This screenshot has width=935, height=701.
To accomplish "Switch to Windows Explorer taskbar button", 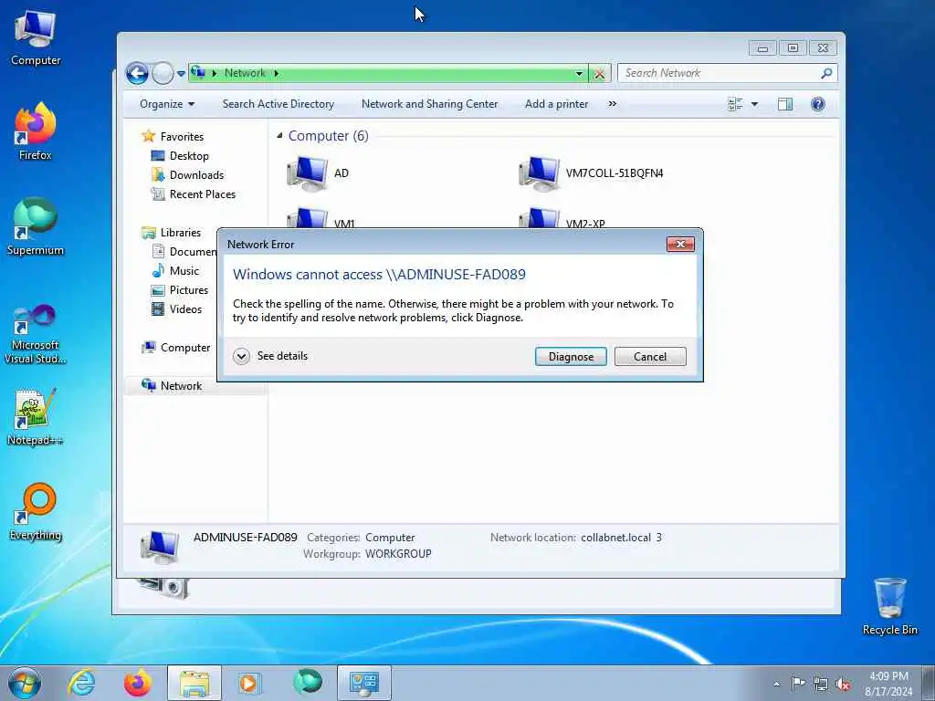I will click(194, 683).
